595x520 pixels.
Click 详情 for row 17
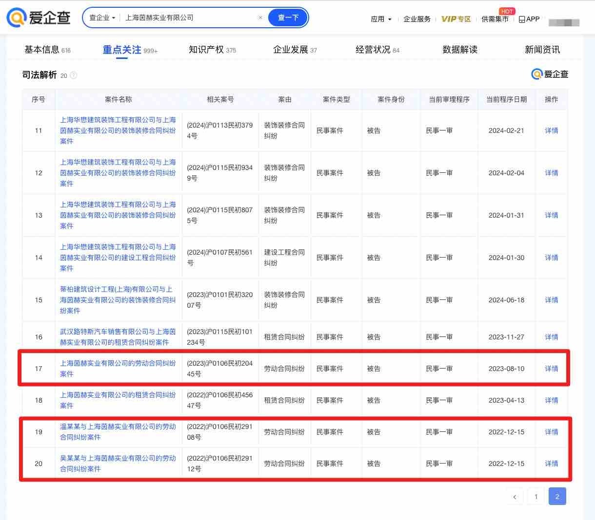(552, 369)
